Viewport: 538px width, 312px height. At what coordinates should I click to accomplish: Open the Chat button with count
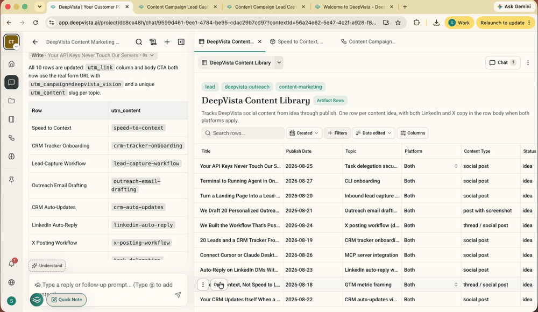502,62
